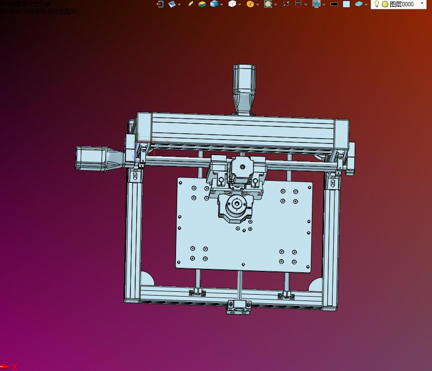Open the teal layer icon dropdown

[366, 4]
